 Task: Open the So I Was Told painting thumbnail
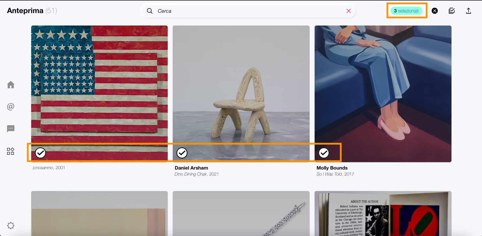point(383,94)
